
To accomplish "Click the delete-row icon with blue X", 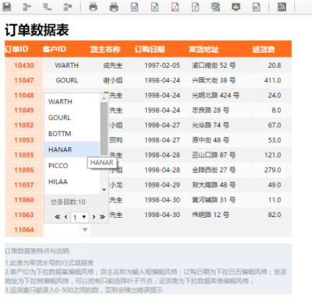I will click(68, 7).
